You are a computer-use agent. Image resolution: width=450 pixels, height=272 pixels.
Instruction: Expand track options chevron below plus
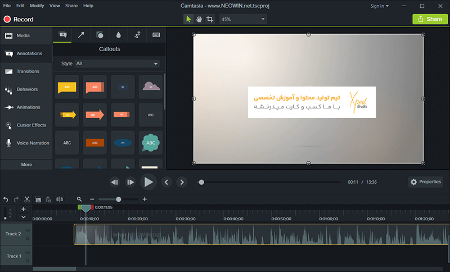coord(24,217)
